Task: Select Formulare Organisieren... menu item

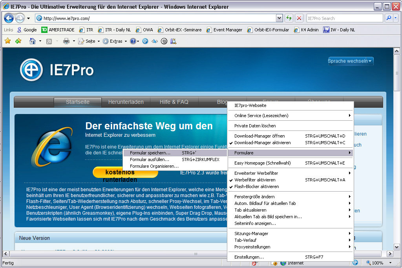Action: click(x=175, y=166)
